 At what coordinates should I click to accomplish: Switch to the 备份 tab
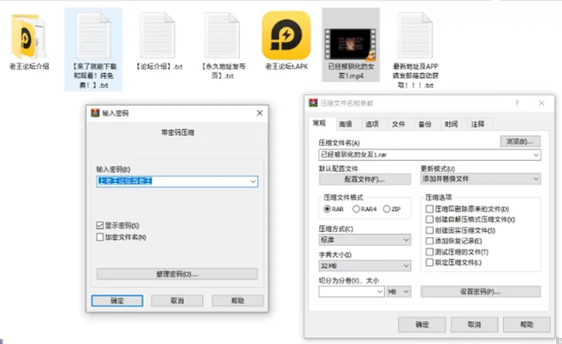pos(425,124)
